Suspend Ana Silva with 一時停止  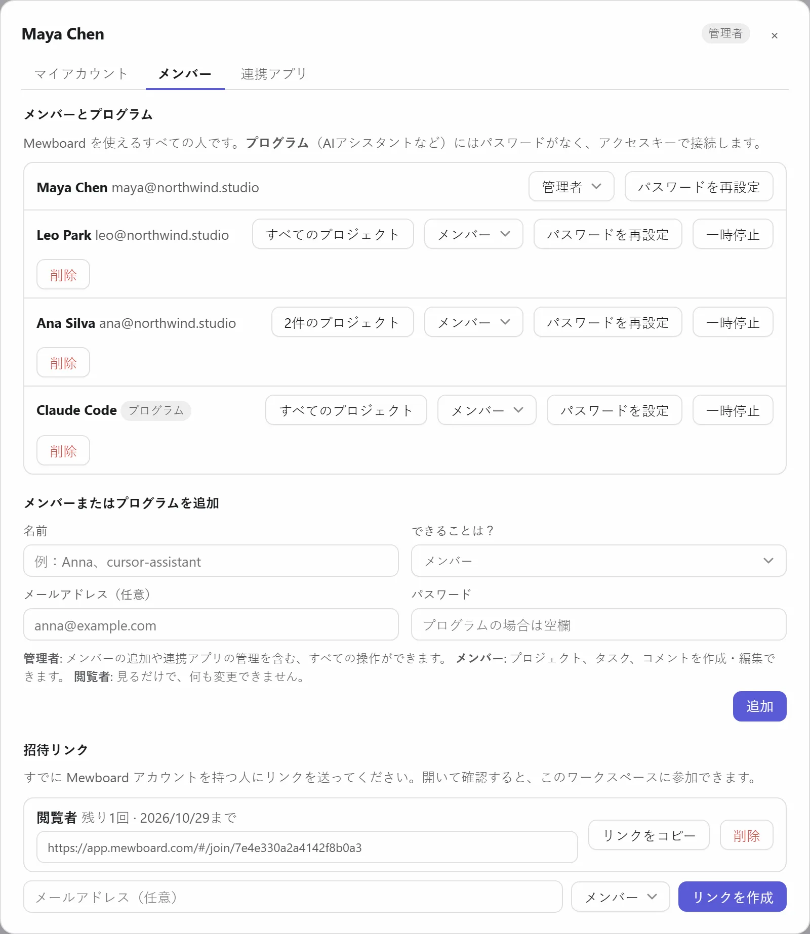pyautogui.click(x=733, y=322)
